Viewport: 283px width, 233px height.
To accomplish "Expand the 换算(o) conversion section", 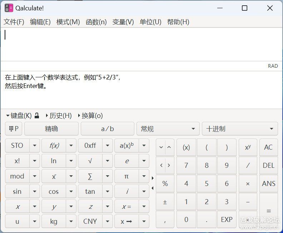I will [x=90, y=115].
